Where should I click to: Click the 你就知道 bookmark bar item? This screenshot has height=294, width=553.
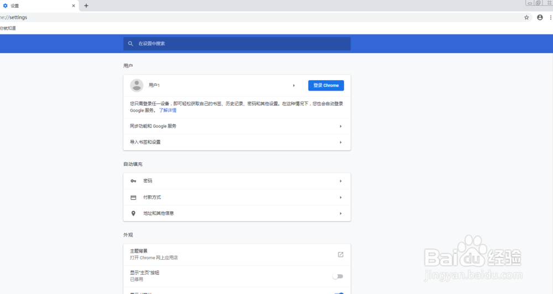[x=8, y=28]
